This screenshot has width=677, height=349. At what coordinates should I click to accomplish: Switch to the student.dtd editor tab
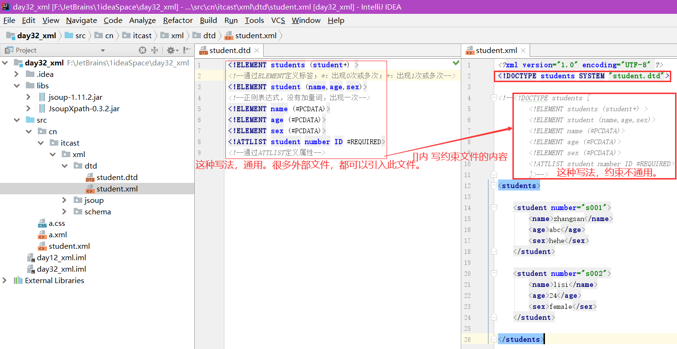230,51
